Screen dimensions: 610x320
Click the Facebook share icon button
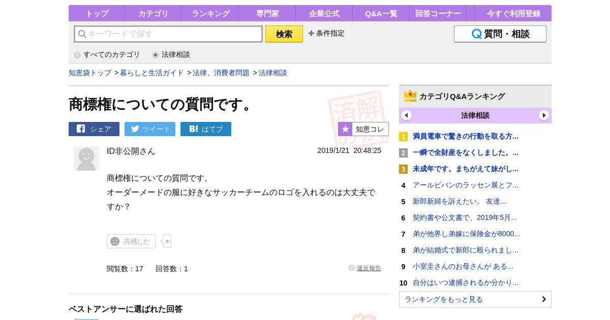pyautogui.click(x=94, y=129)
